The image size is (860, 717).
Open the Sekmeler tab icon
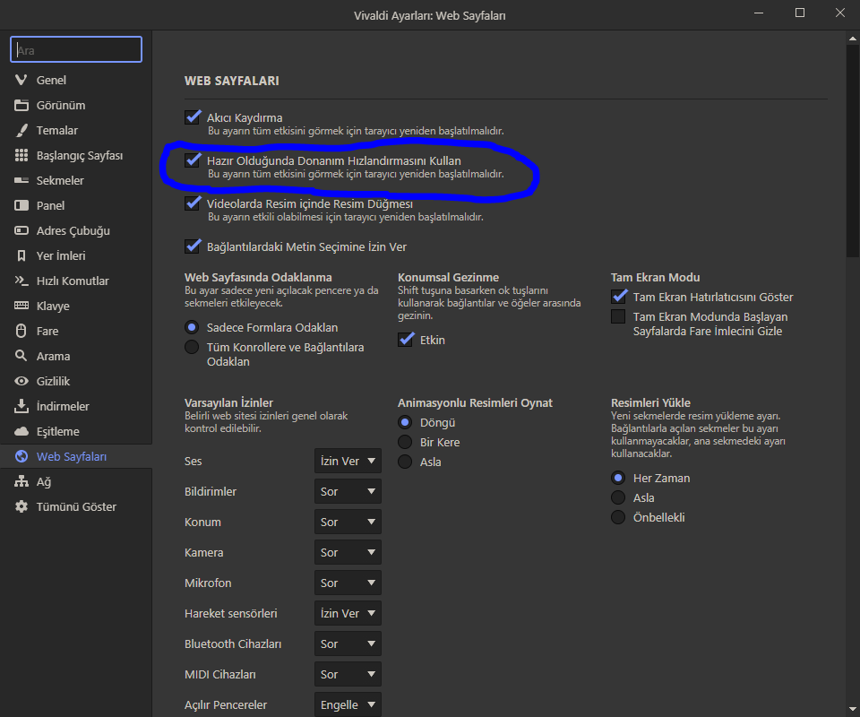point(21,180)
